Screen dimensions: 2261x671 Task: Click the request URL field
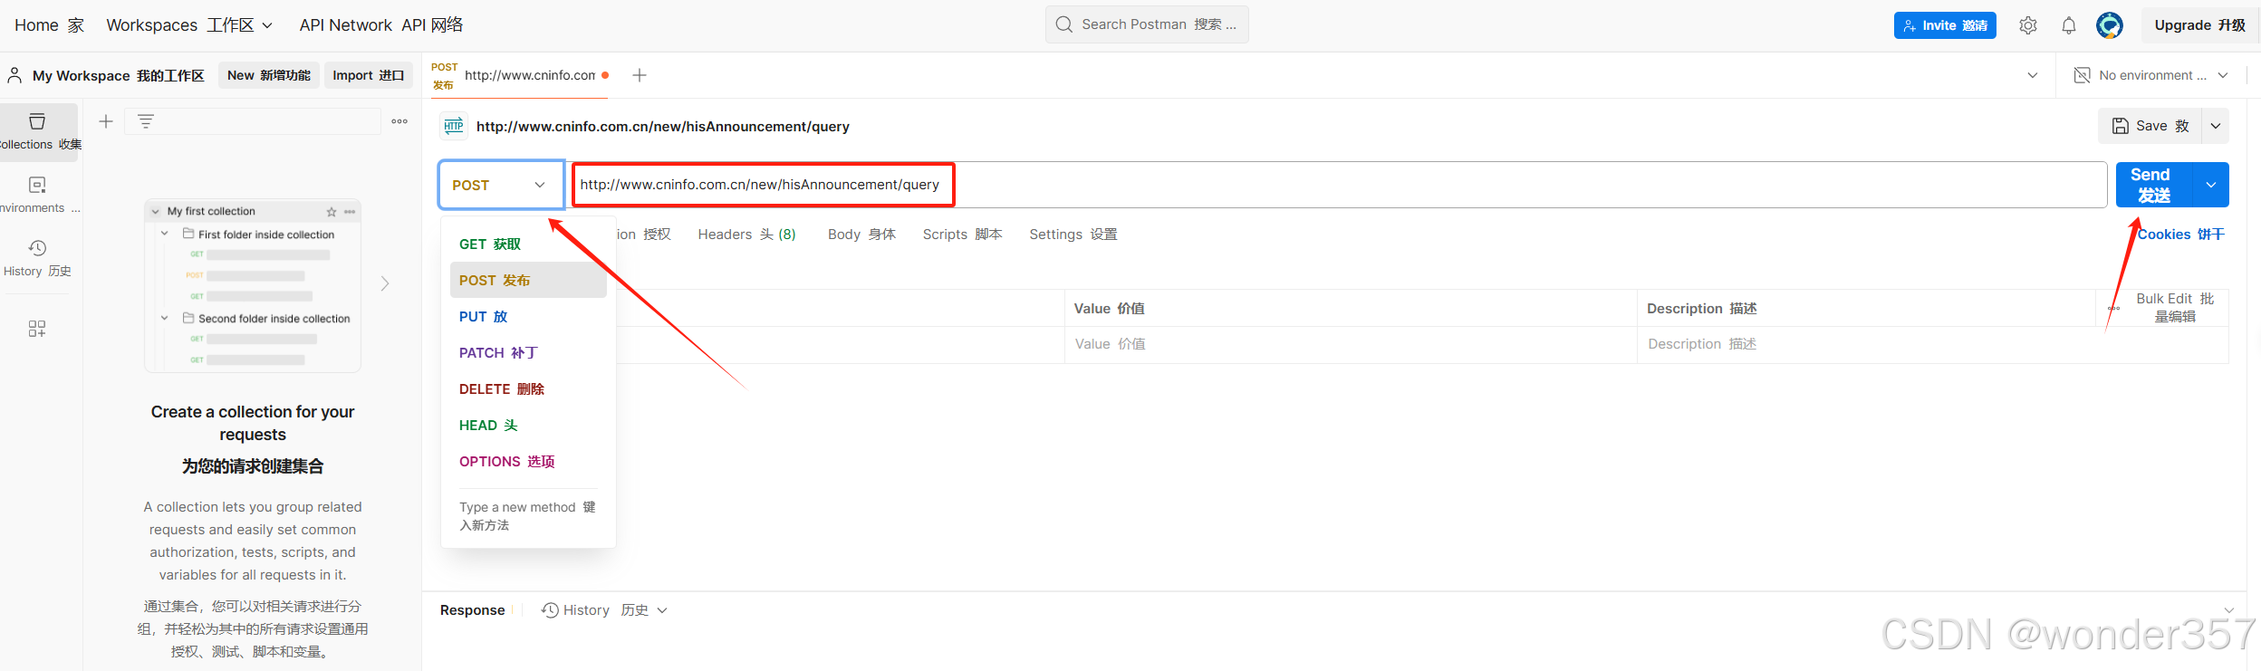coord(1339,185)
